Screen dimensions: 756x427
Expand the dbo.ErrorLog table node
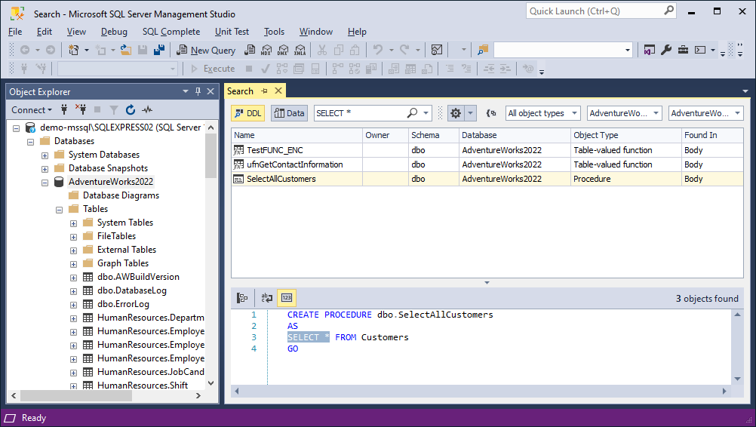coord(73,305)
